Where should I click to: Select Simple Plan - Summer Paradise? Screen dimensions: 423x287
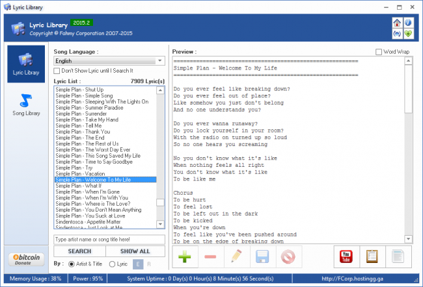point(105,108)
